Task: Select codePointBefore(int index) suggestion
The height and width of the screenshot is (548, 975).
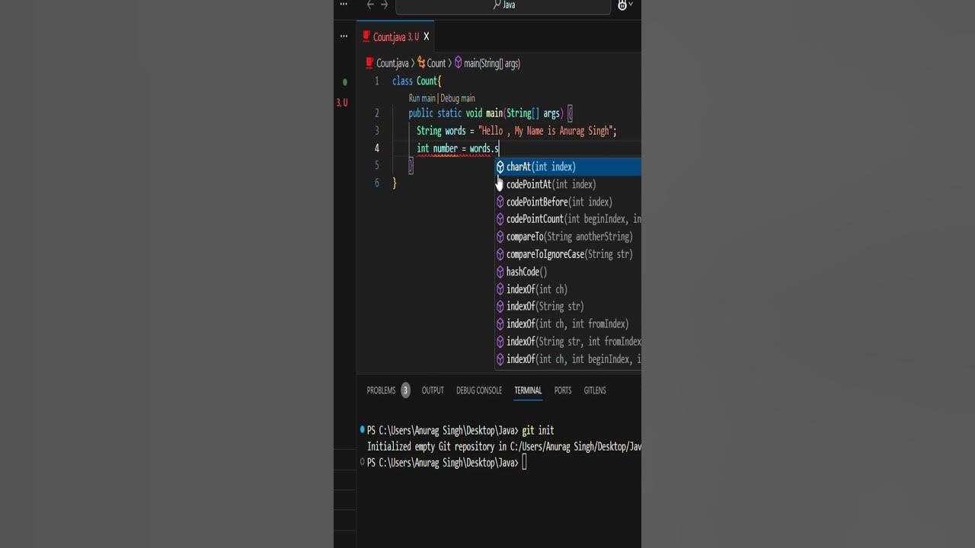Action: [x=568, y=202]
